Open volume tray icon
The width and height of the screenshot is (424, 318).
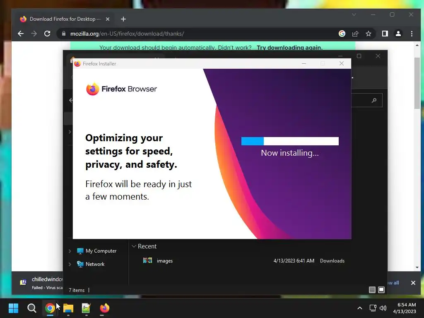click(x=383, y=308)
